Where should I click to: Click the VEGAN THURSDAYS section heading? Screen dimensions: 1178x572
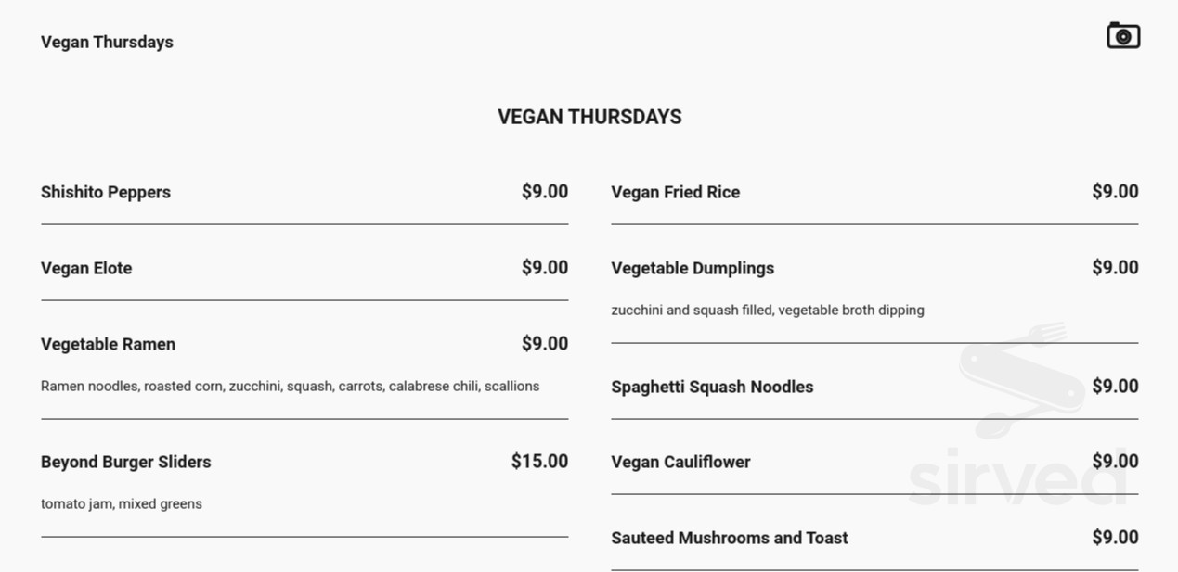589,117
